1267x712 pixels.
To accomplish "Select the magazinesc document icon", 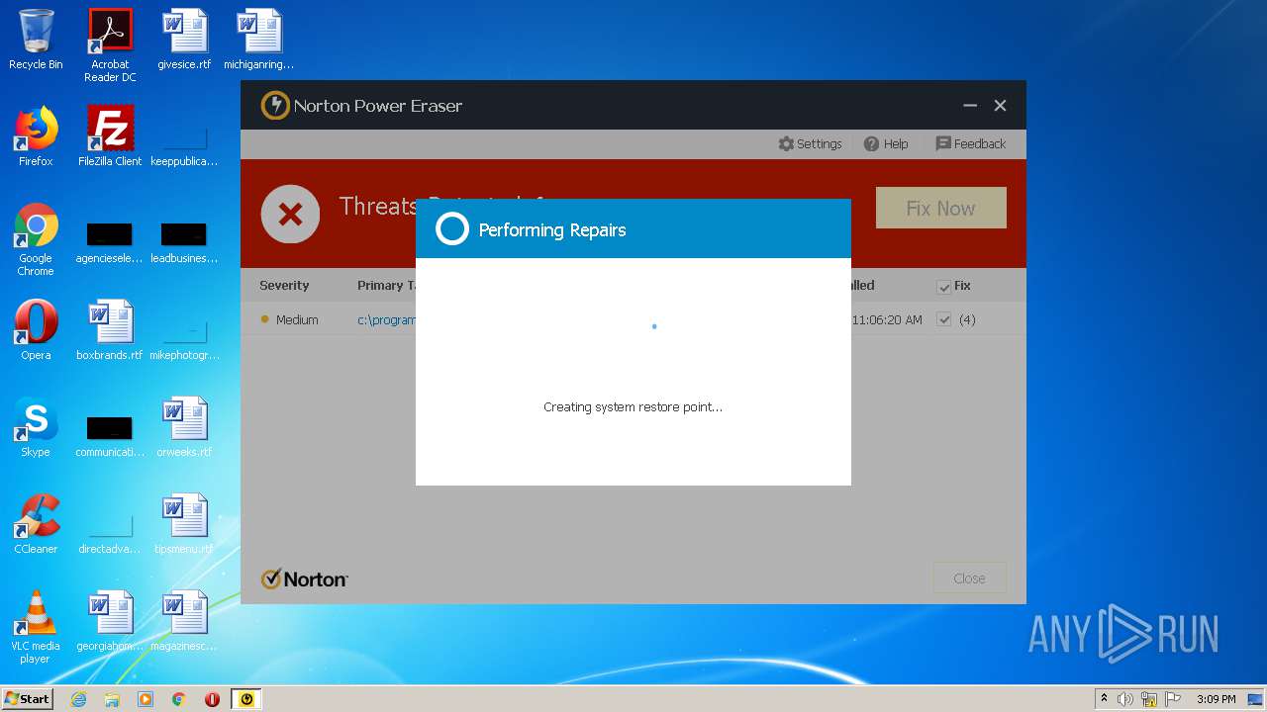I will point(184,622).
